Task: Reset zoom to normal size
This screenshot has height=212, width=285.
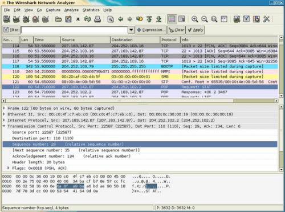Action: tap(214, 19)
